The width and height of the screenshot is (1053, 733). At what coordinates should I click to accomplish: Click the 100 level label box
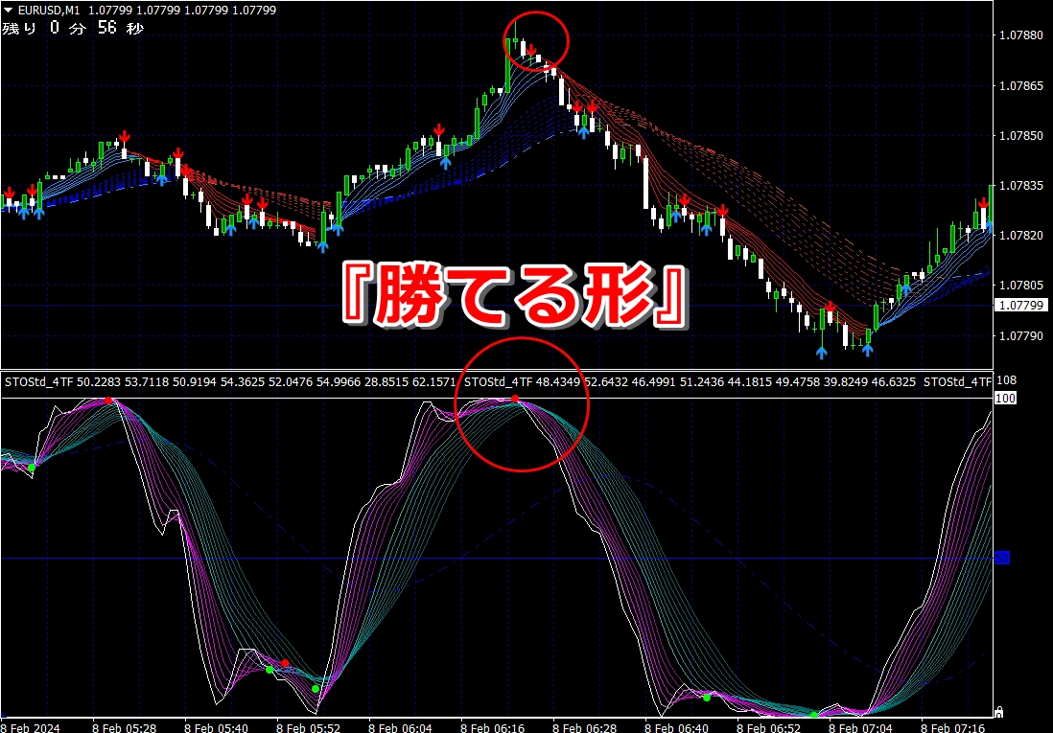[x=1006, y=399]
